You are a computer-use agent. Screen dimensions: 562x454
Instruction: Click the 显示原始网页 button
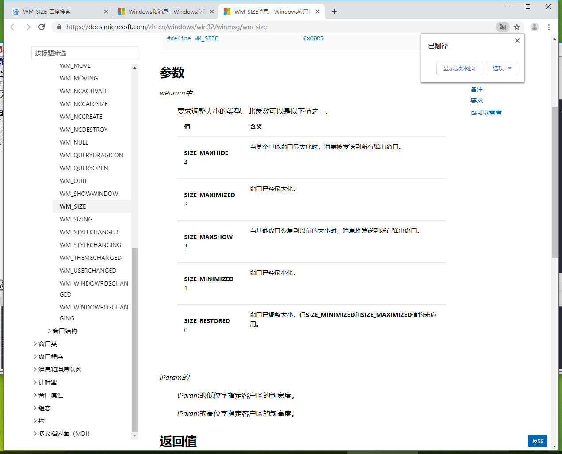pyautogui.click(x=459, y=68)
